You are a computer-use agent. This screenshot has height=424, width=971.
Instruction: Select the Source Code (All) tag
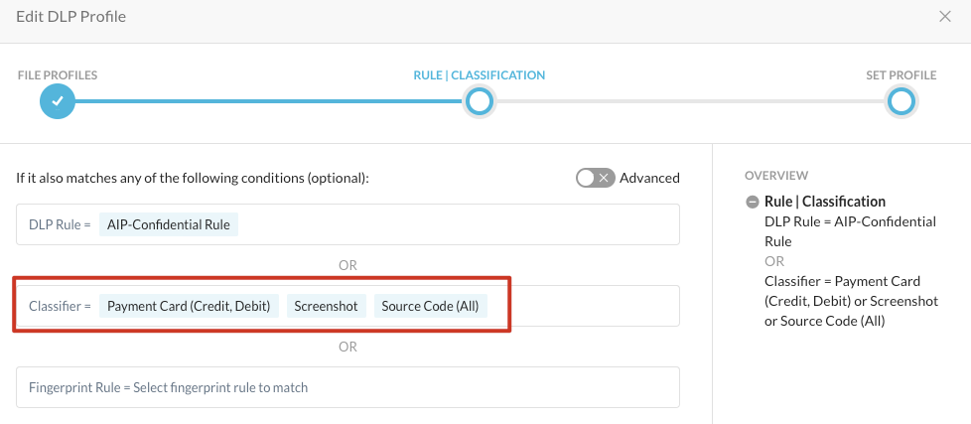430,306
